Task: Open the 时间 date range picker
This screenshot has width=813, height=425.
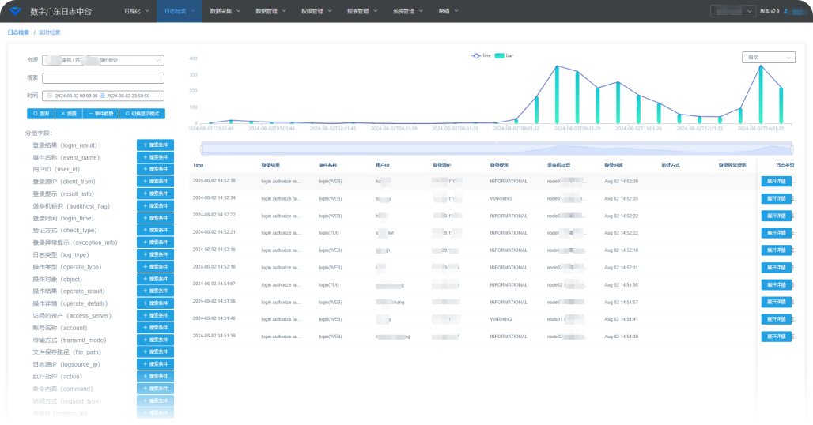Action: click(x=103, y=96)
